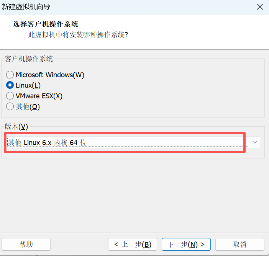The image size is (269, 256).
Task: Click the Microsoft Windows(W) label text
Action: 50,75
